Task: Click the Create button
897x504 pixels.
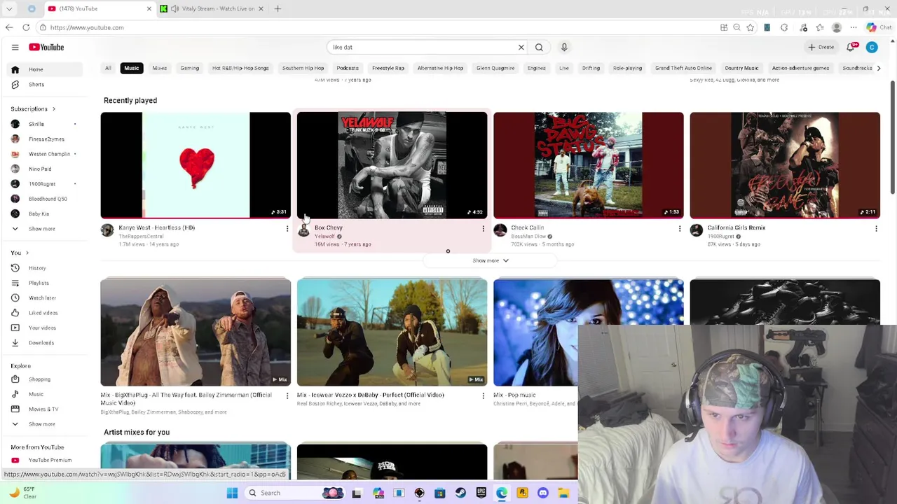Action: [821, 47]
